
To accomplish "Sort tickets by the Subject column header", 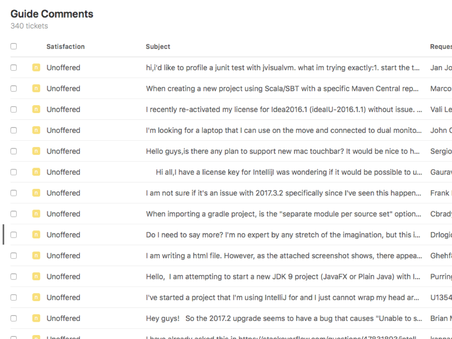I will tap(158, 46).
